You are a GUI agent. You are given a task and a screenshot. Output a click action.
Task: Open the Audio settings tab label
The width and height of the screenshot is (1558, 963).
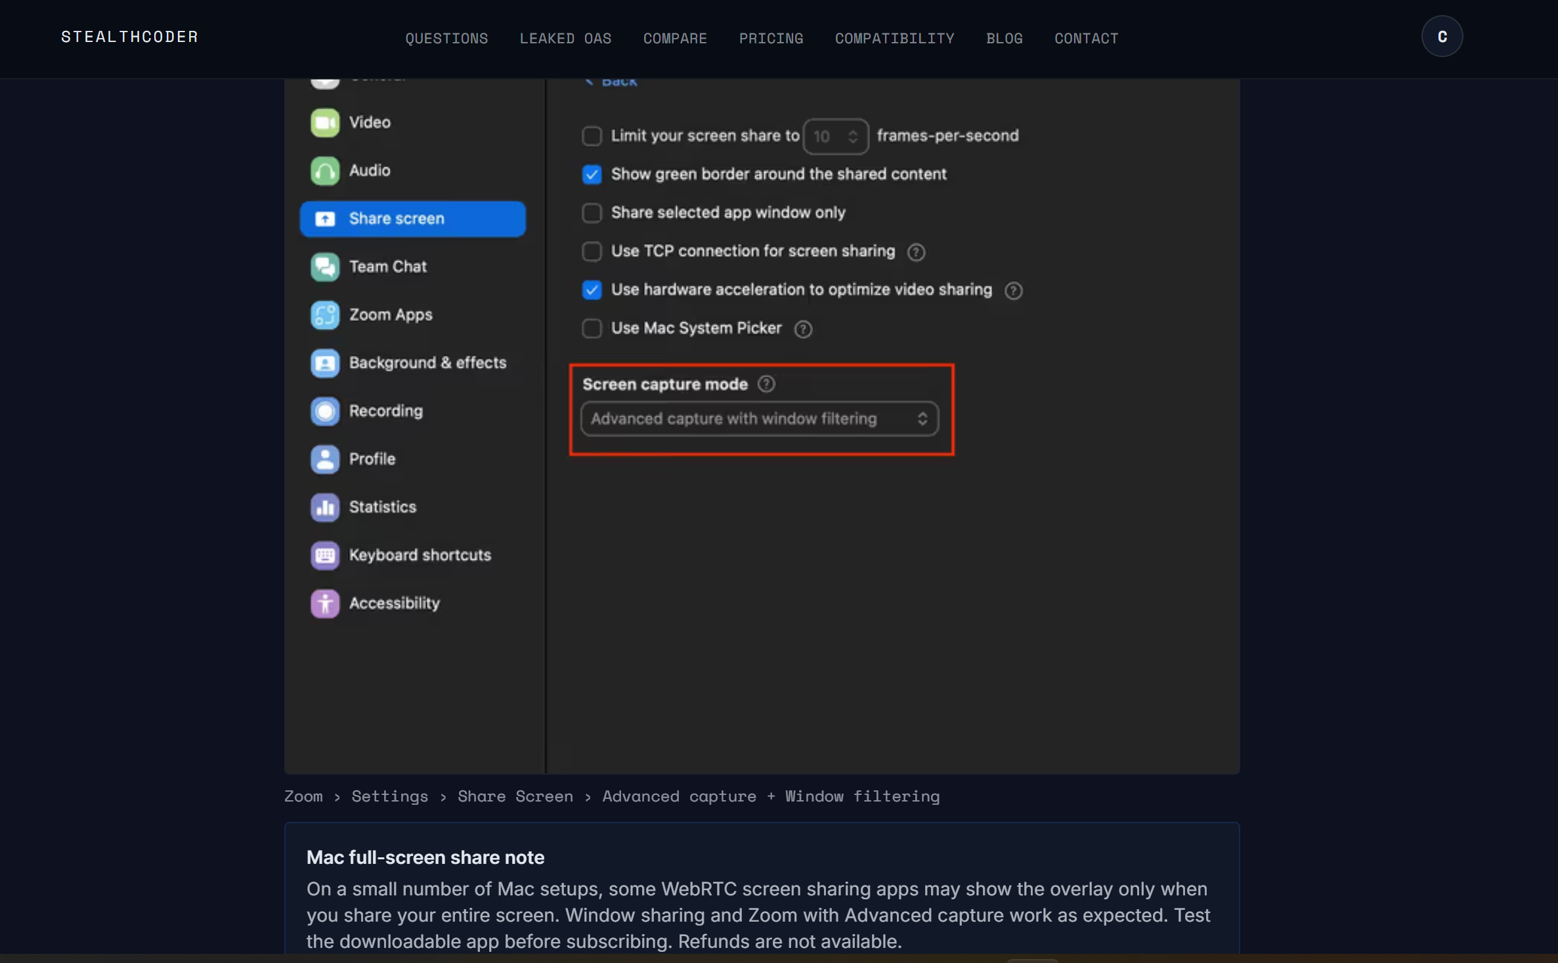tap(370, 171)
